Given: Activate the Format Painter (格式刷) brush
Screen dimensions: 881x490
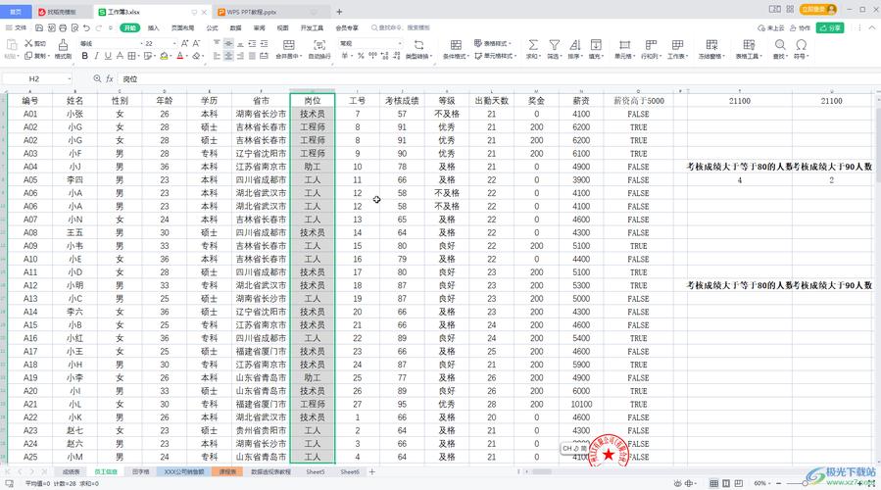Looking at the screenshot, I should 63,48.
